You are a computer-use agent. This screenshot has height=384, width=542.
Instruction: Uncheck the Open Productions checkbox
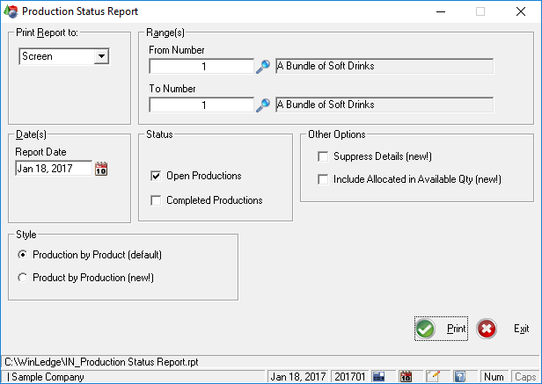(157, 176)
